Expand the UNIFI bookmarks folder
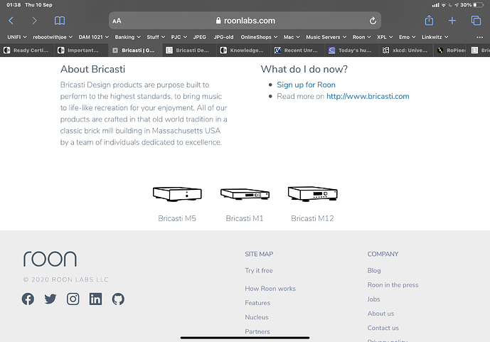The height and width of the screenshot is (342, 490). pos(17,37)
